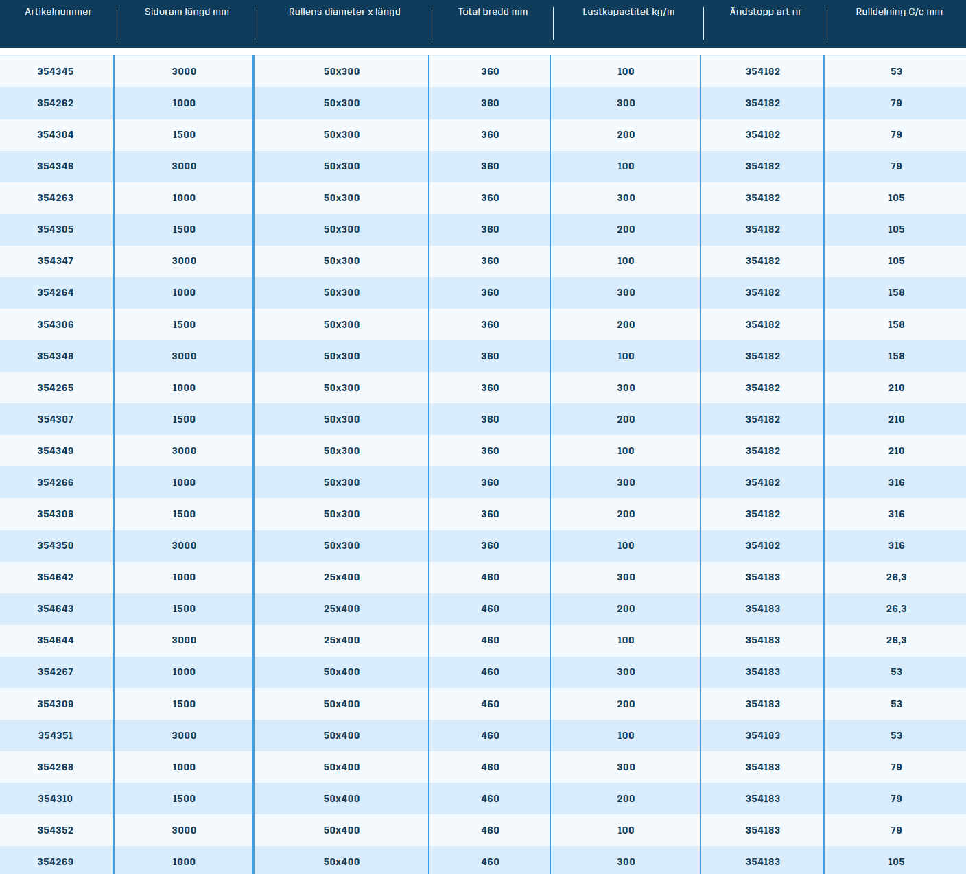Click the Artikelnummer column header

coord(58,12)
